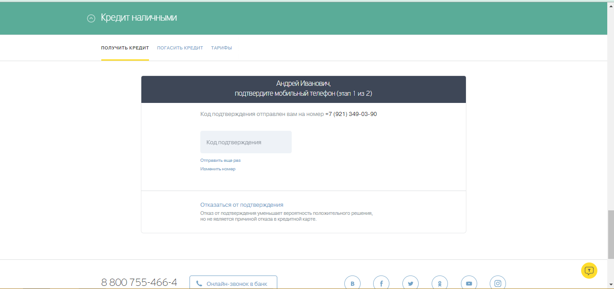
Task: Click the Изменить номер link
Action: pyautogui.click(x=218, y=169)
